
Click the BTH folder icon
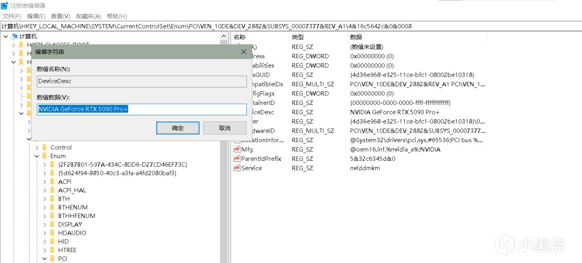tap(52, 199)
